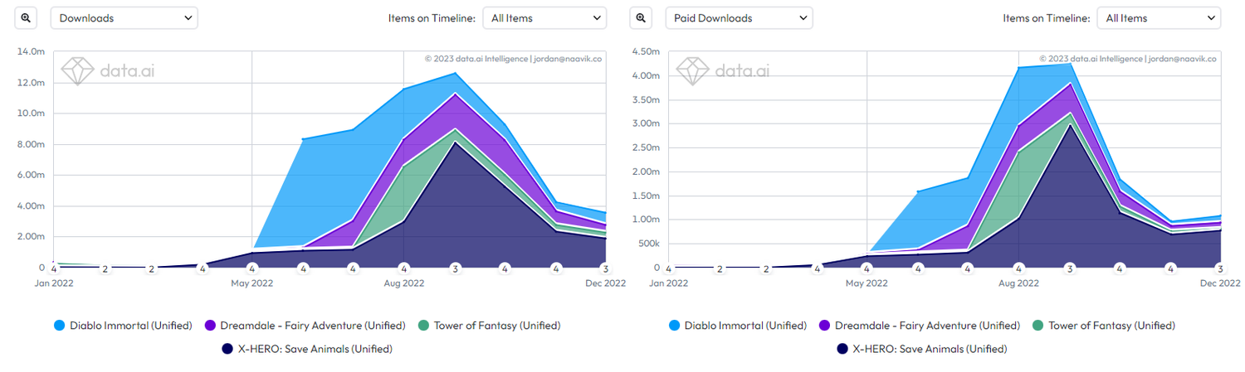Click the 14.0m y-axis label on Downloads chart
This screenshot has width=1245, height=372.
(31, 51)
